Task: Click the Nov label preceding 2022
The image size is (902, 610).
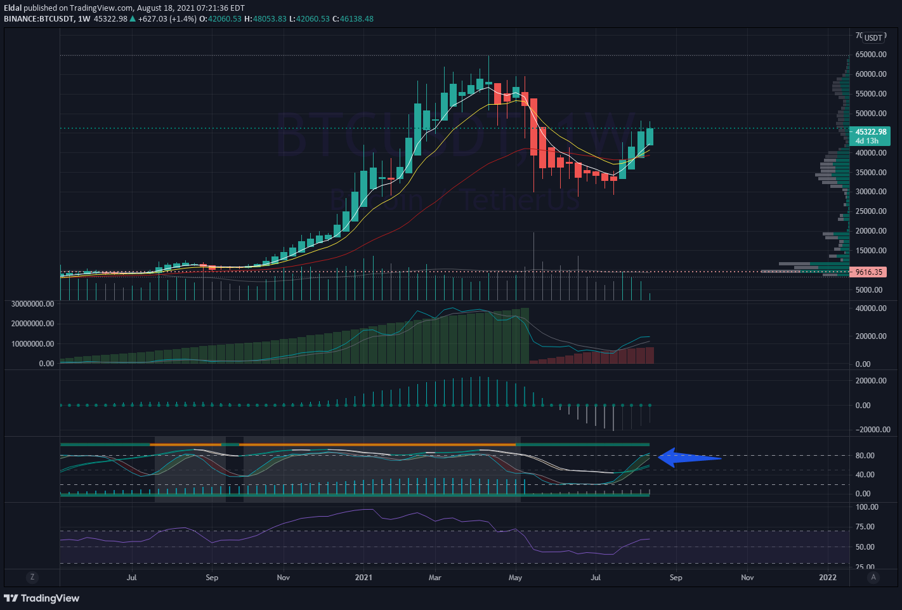Action: pyautogui.click(x=748, y=578)
